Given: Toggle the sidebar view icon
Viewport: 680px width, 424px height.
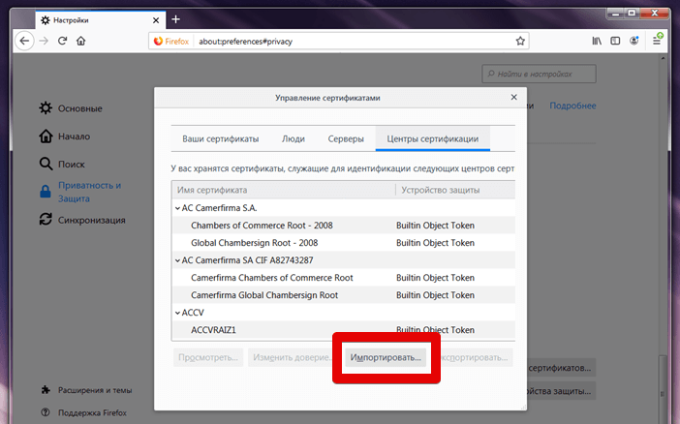Looking at the screenshot, I should 615,41.
